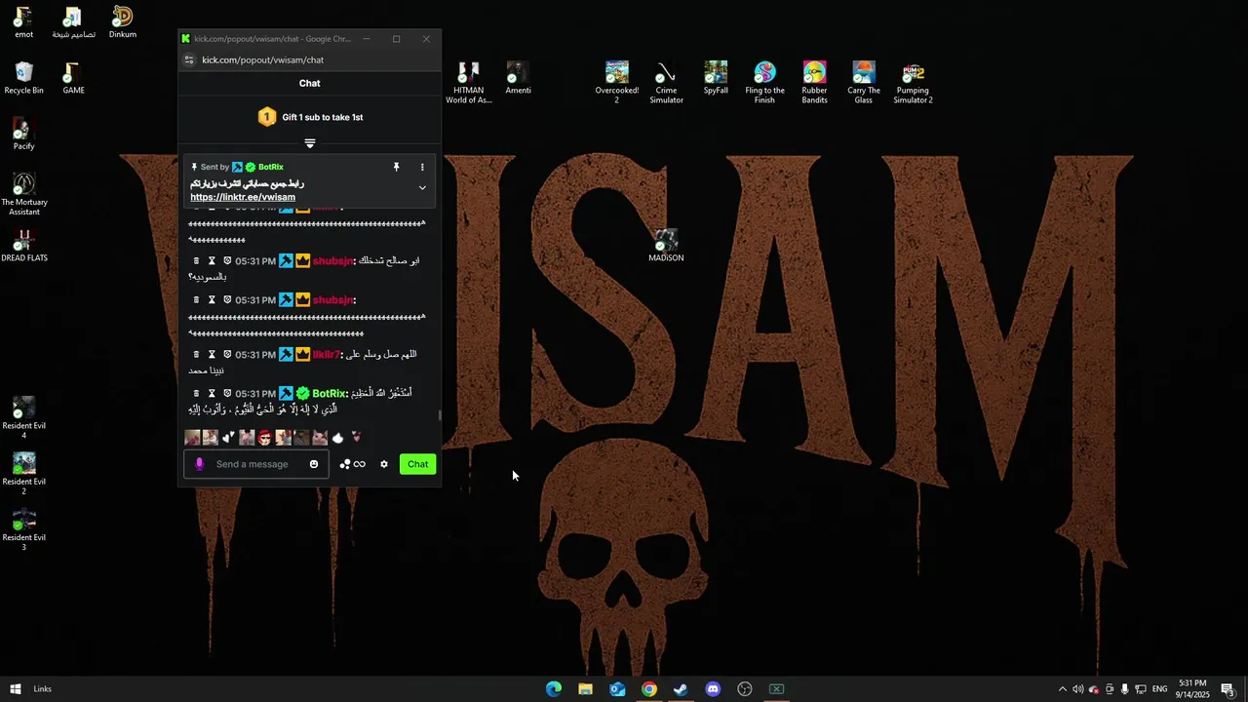The height and width of the screenshot is (702, 1248).
Task: Open site information icon in address bar
Action: (189, 59)
